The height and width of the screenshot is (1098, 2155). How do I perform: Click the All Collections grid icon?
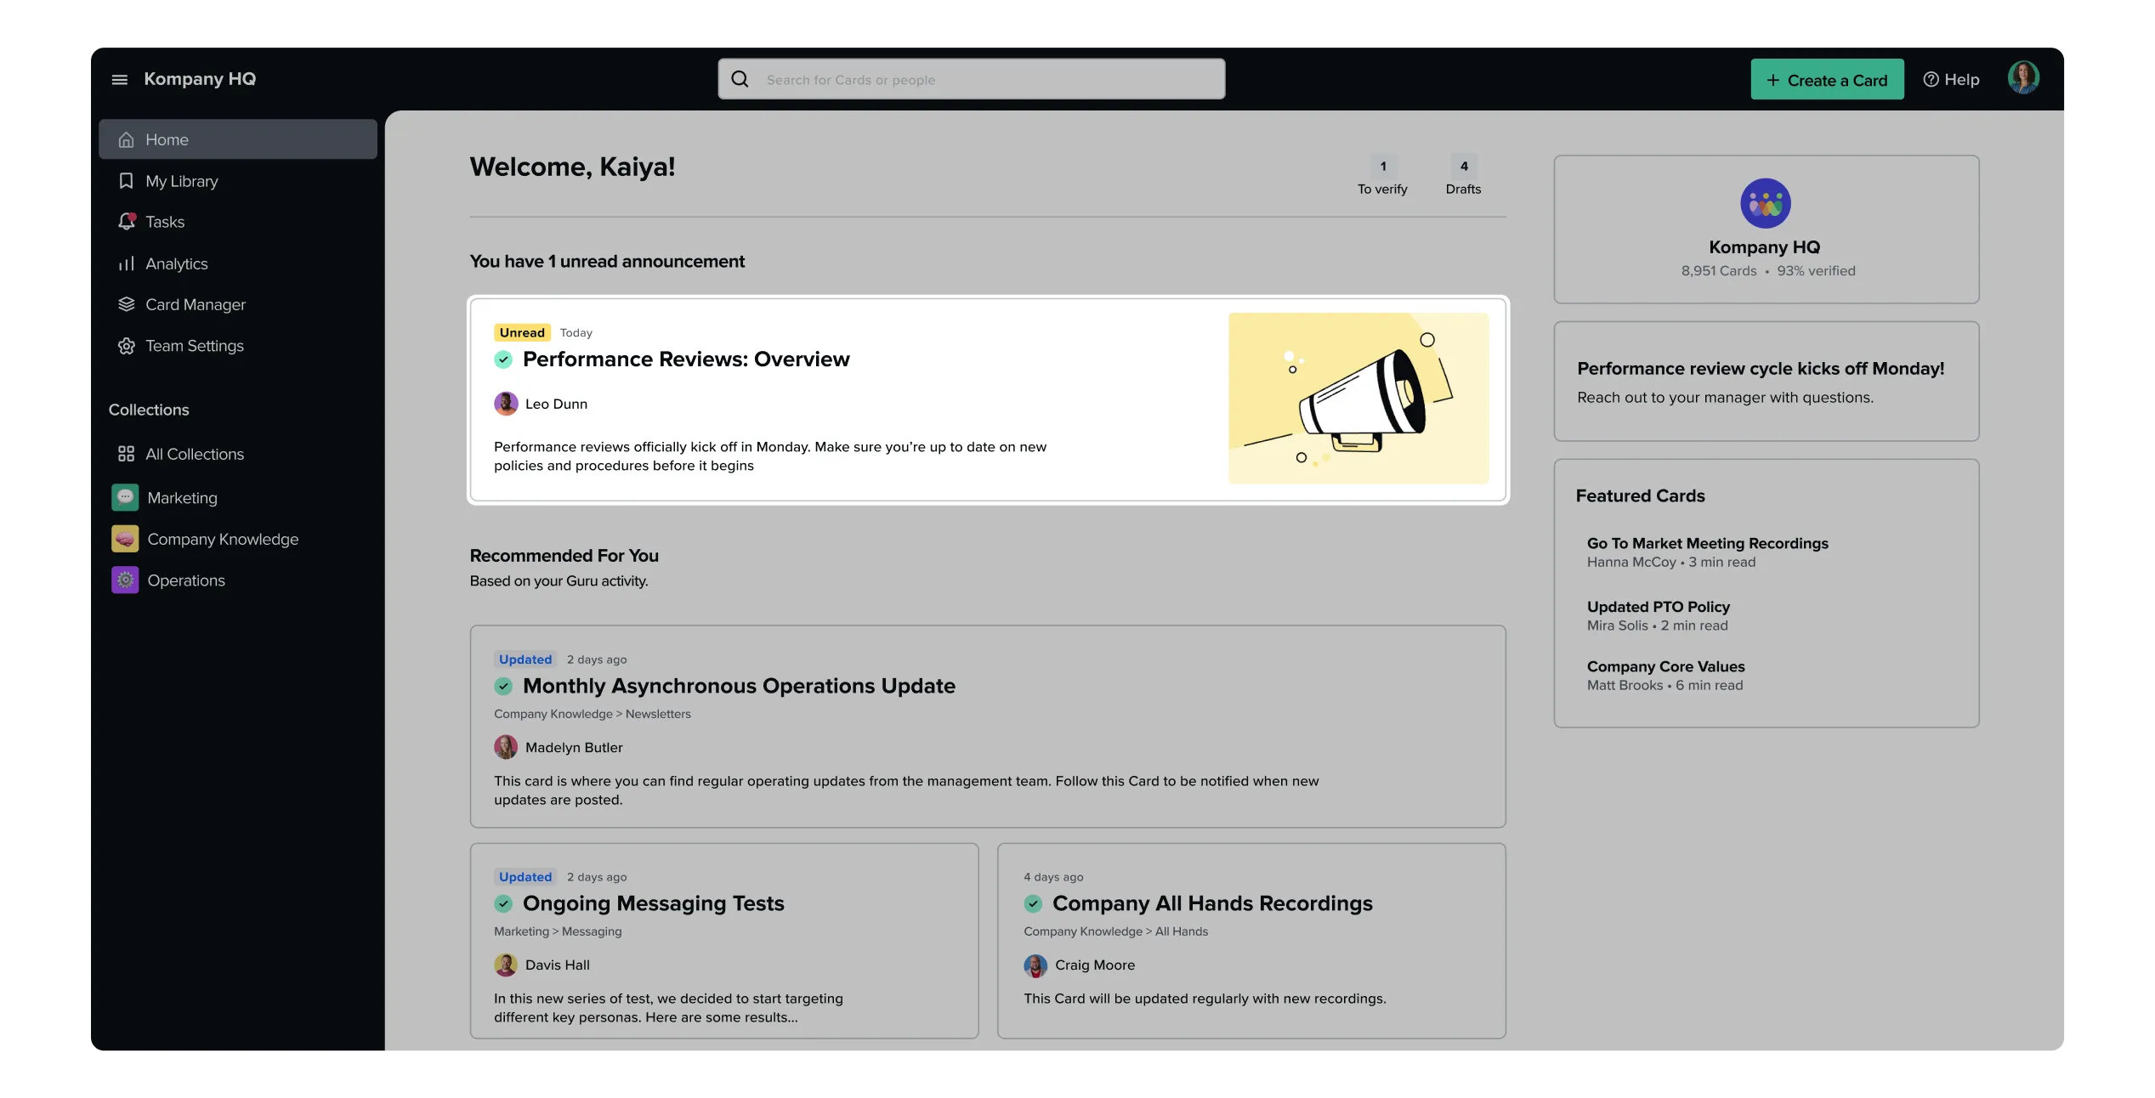click(x=126, y=454)
